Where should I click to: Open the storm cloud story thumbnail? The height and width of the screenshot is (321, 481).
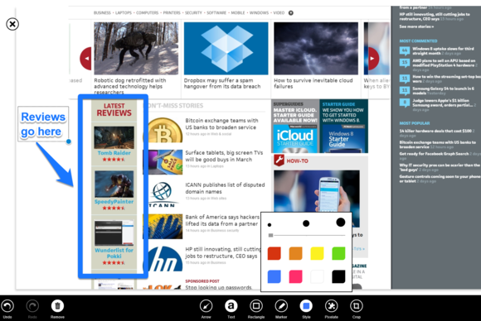[316, 48]
